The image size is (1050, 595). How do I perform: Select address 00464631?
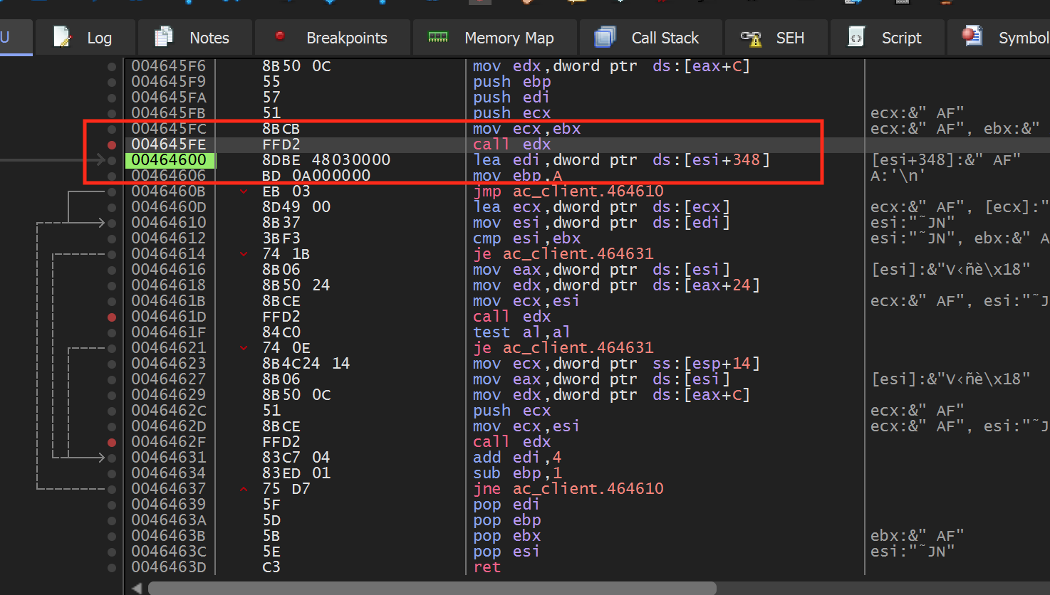169,458
